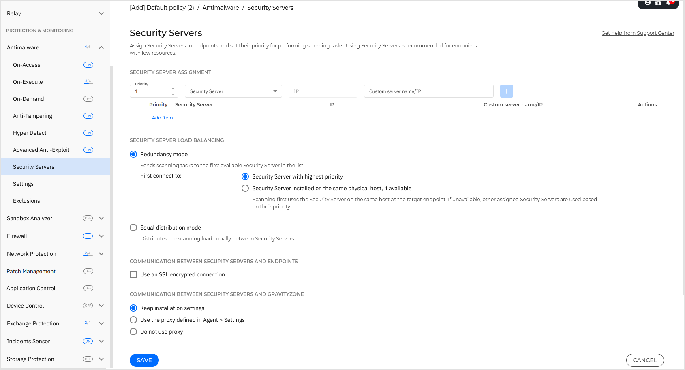Click the blue plus button to add Security Server
This screenshot has height=370, width=685.
[x=506, y=91]
